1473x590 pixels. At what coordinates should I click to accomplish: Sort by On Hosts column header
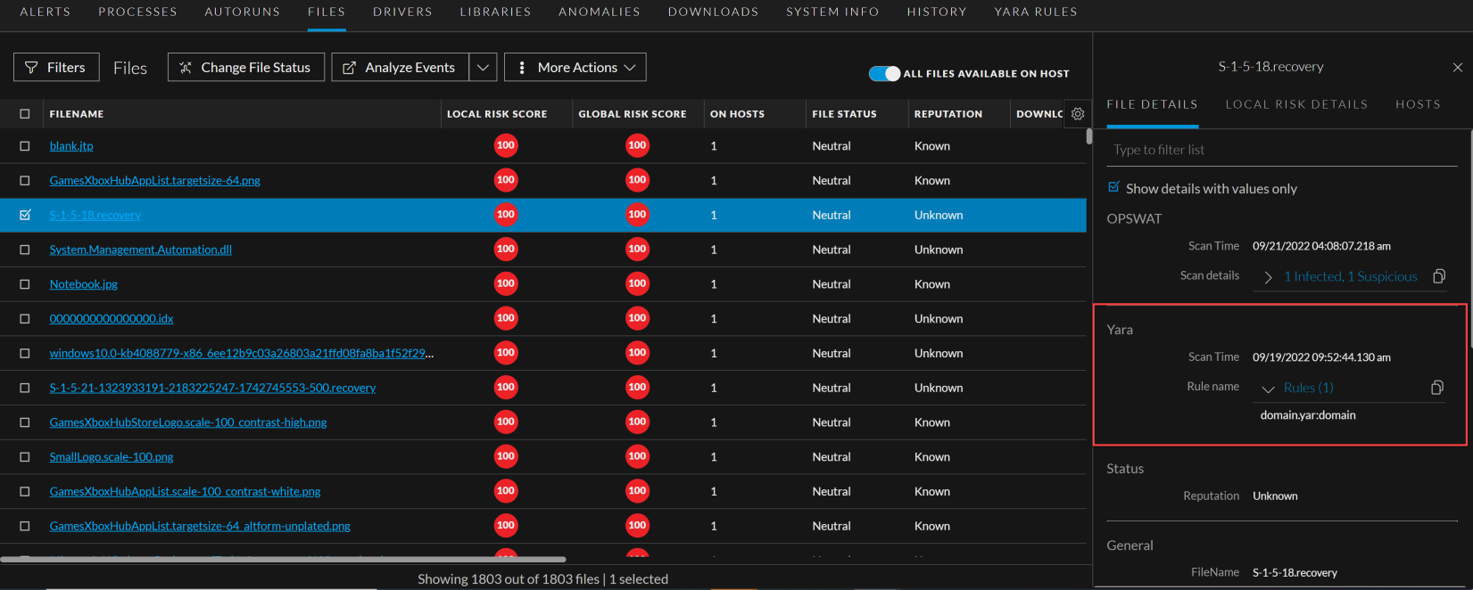pos(737,114)
